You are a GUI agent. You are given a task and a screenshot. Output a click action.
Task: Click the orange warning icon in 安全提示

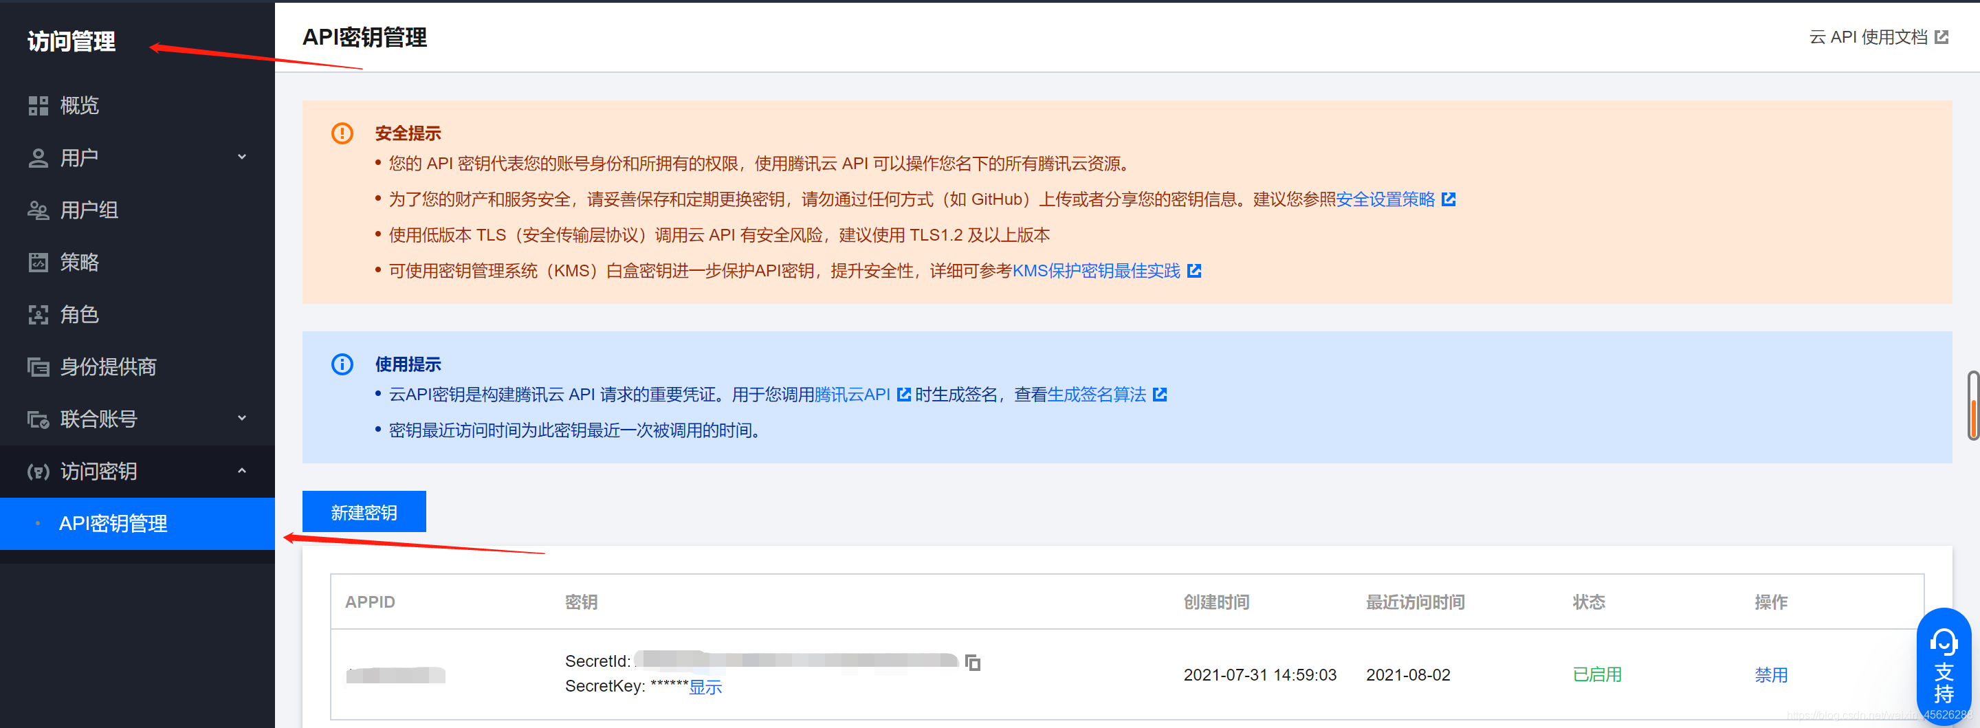coord(342,133)
